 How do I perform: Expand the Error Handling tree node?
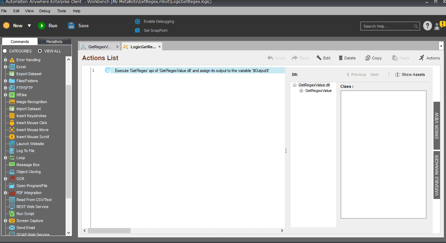5,60
